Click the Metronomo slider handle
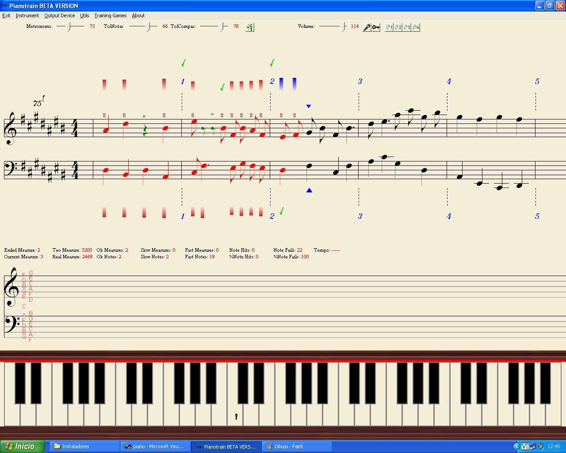Viewport: 566px width, 453px height. [x=69, y=27]
